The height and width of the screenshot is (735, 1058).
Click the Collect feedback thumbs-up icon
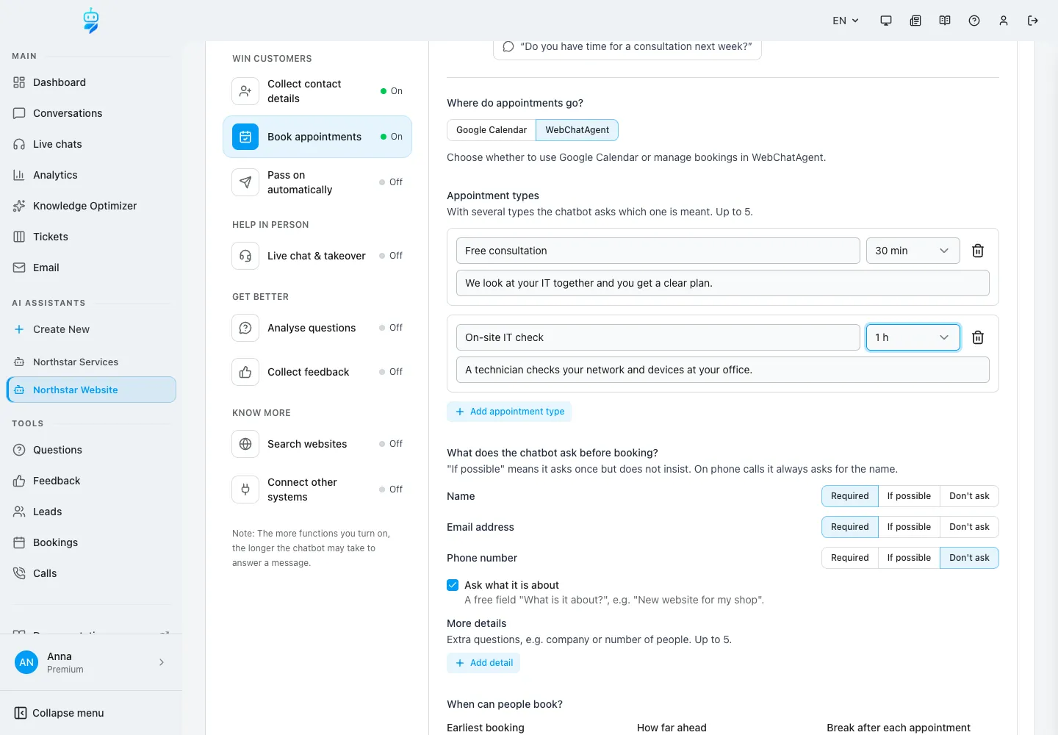pos(245,372)
